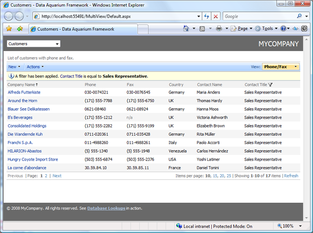Open the Customers dropdown selector

pos(33,44)
